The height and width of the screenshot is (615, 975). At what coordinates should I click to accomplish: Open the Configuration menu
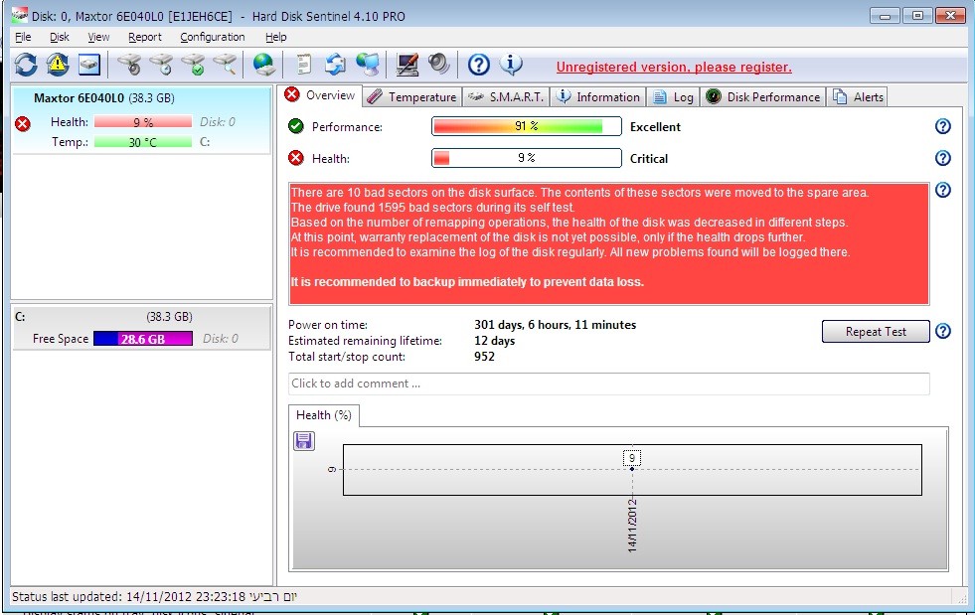click(x=212, y=37)
